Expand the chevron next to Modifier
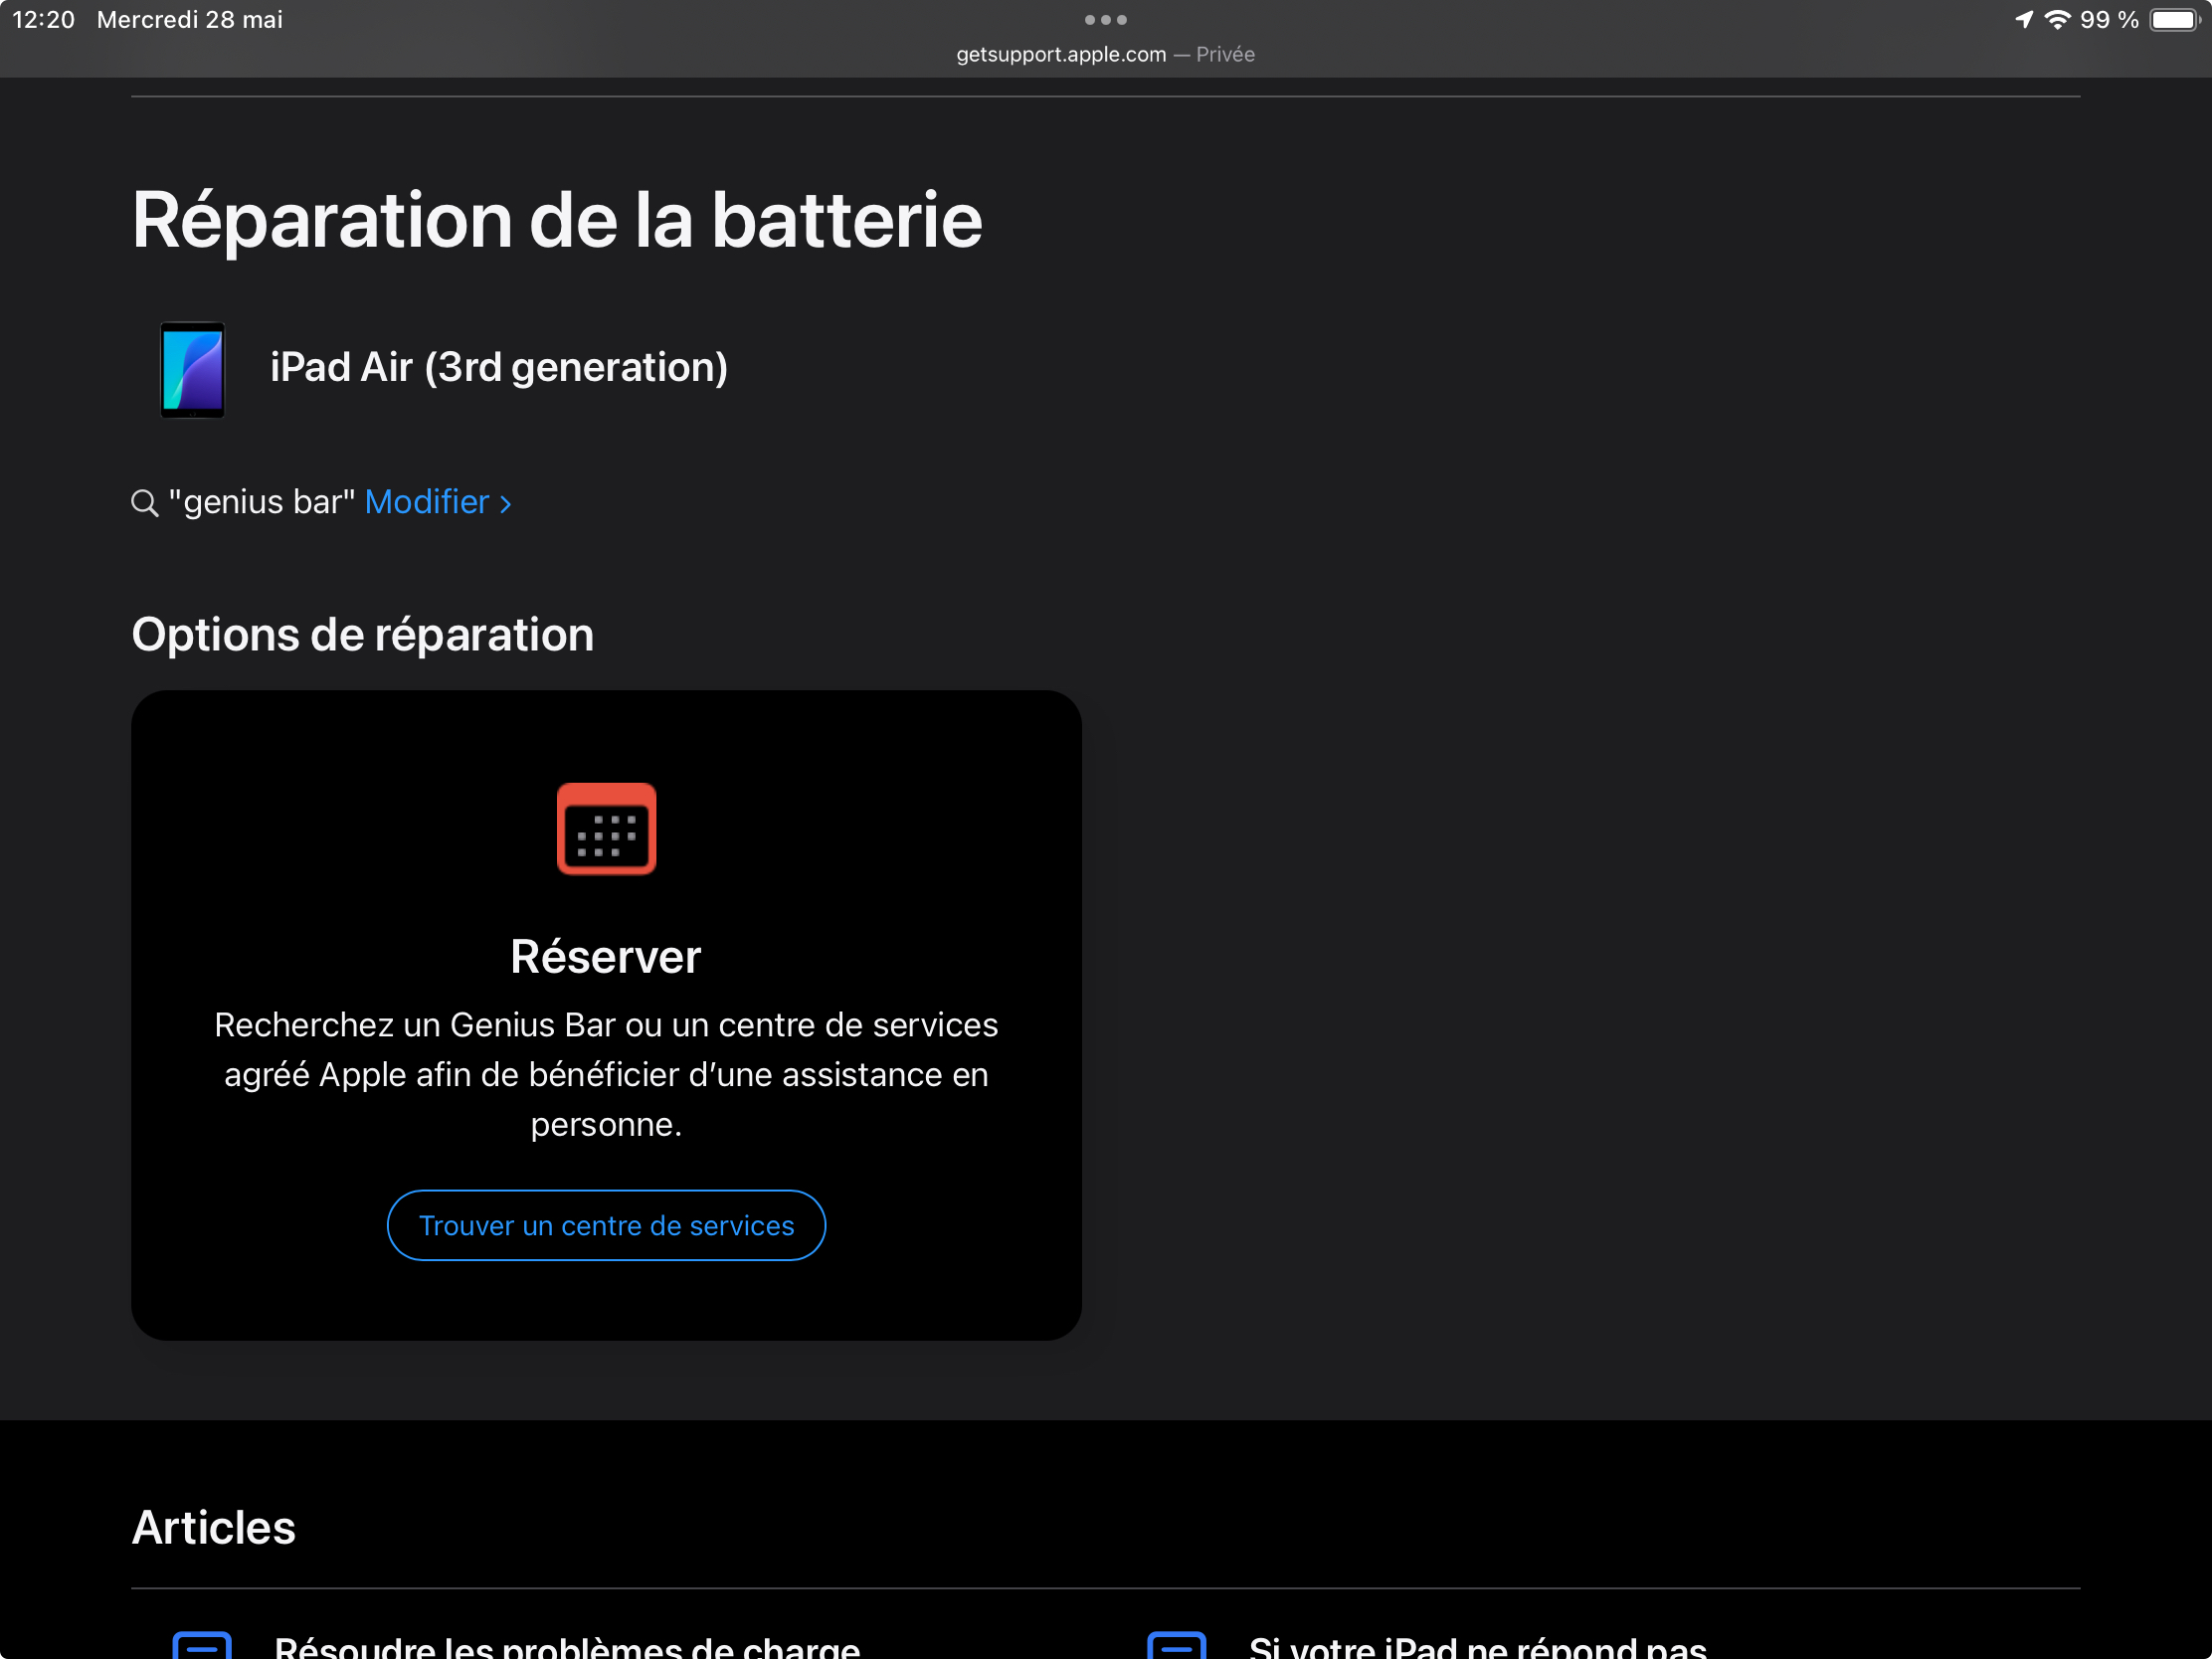Screen dimensions: 2212x1659 pyautogui.click(x=506, y=504)
